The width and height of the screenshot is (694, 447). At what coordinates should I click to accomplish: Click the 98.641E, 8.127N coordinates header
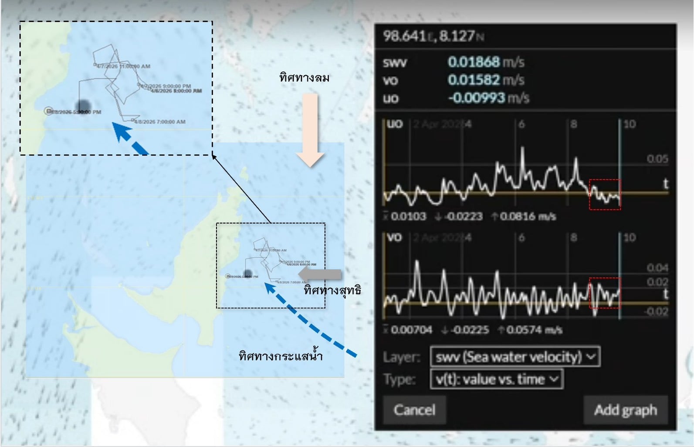pos(433,36)
